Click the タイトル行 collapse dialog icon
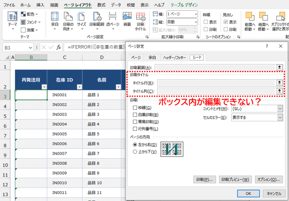This screenshot has width=289, height=201. coord(280,83)
